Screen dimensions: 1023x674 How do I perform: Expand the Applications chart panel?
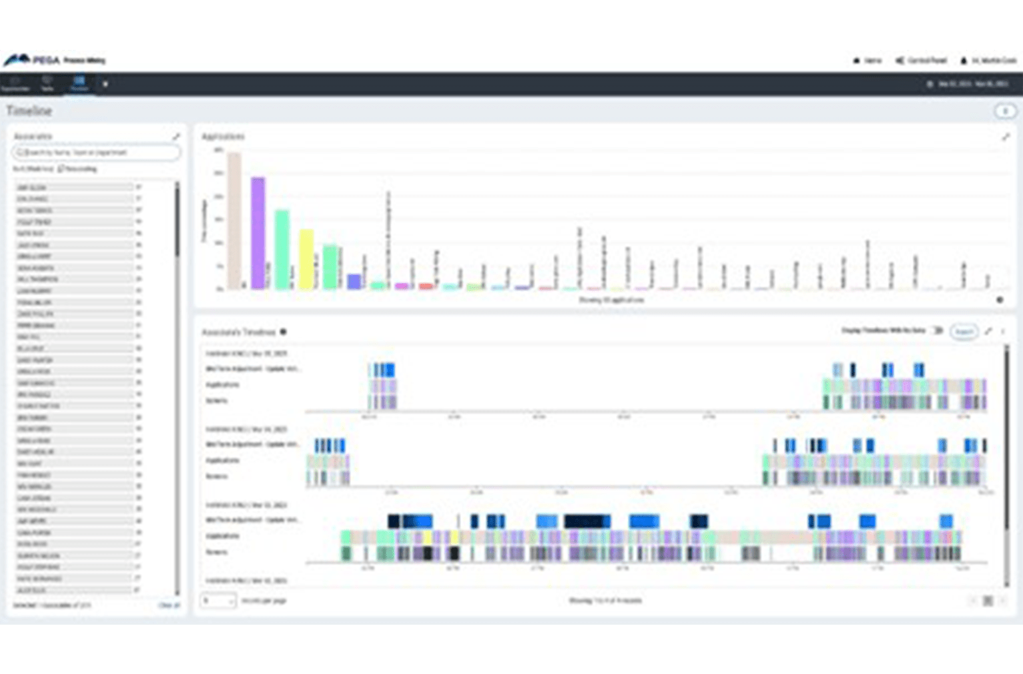1005,137
